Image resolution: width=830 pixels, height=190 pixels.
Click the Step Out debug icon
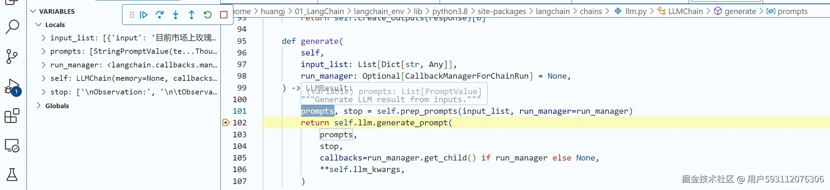(x=191, y=15)
